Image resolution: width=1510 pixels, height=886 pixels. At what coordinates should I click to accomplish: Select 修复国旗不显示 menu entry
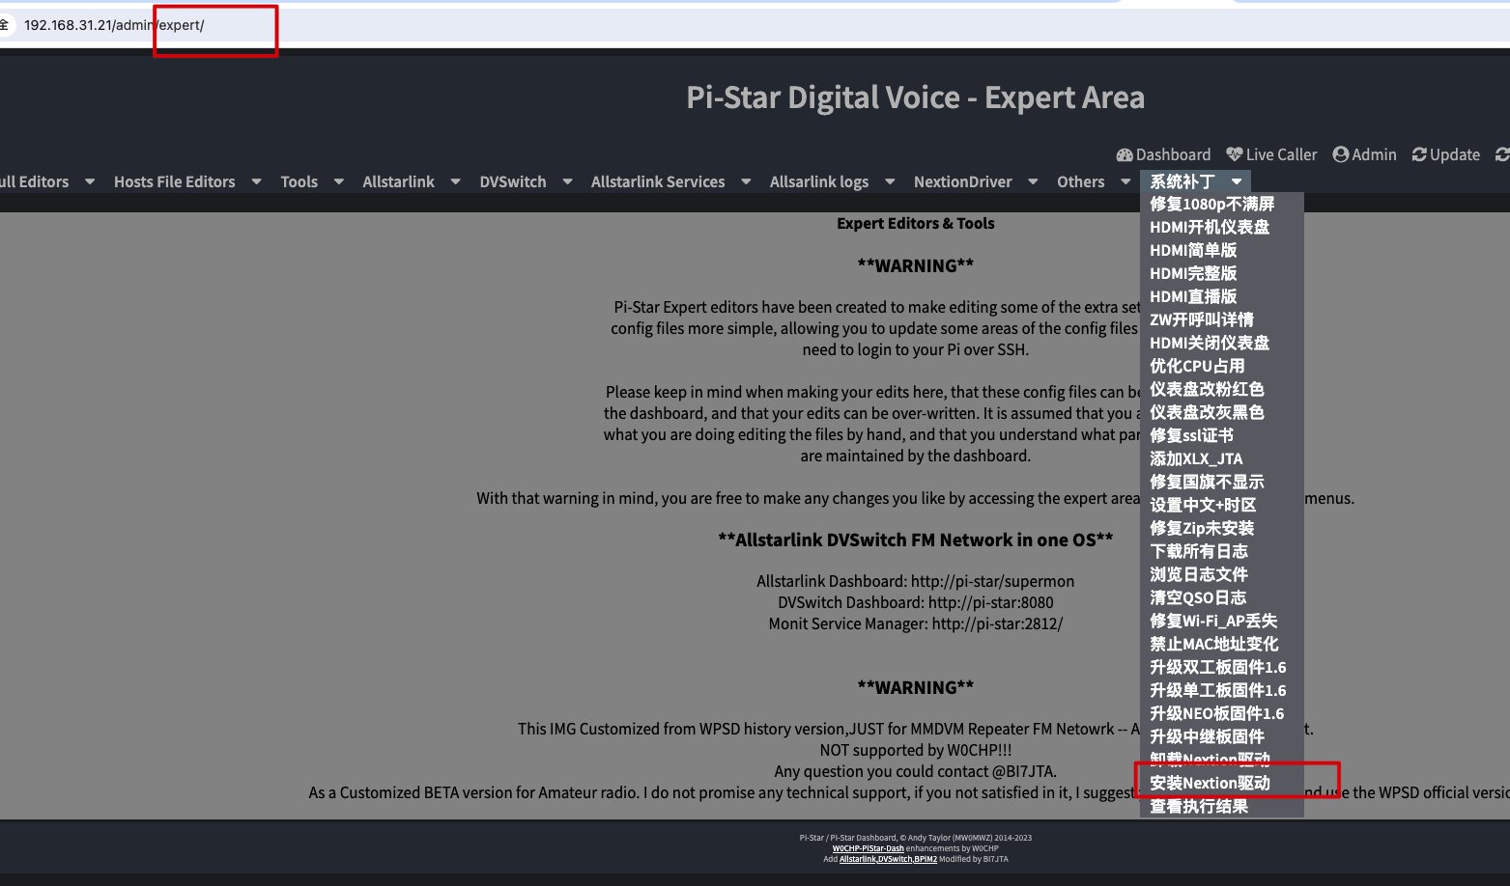click(x=1207, y=482)
